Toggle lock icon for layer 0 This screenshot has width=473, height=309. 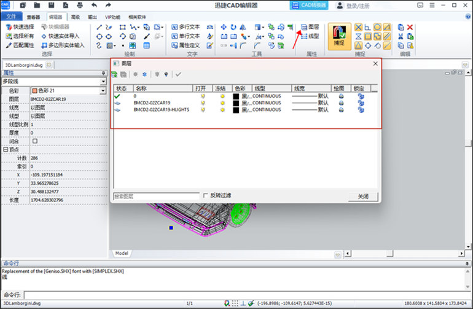pos(361,96)
